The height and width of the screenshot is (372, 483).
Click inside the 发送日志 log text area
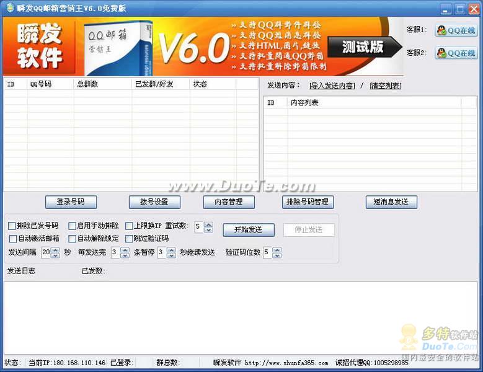click(241, 316)
